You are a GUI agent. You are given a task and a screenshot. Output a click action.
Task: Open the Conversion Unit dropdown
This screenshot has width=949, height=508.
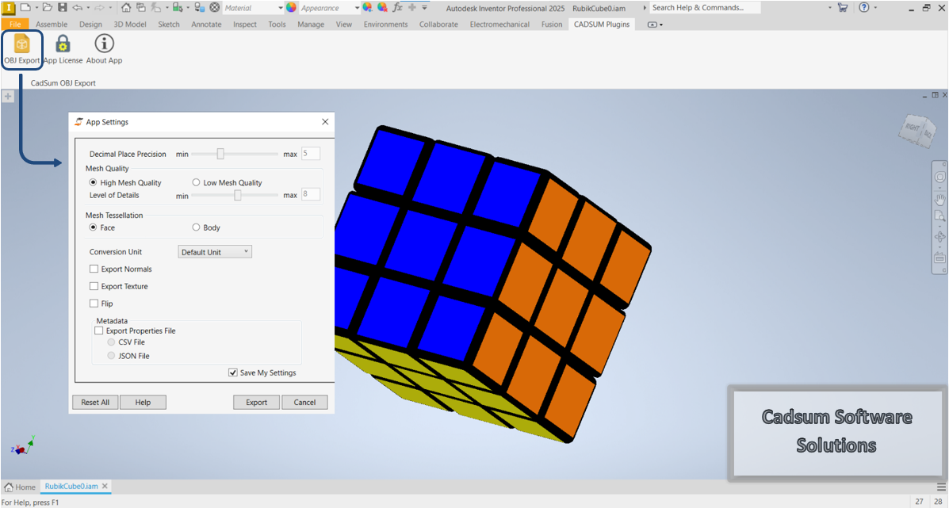tap(215, 251)
